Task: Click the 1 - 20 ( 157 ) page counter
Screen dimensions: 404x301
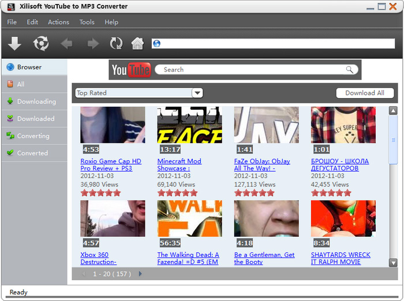Action: click(112, 274)
